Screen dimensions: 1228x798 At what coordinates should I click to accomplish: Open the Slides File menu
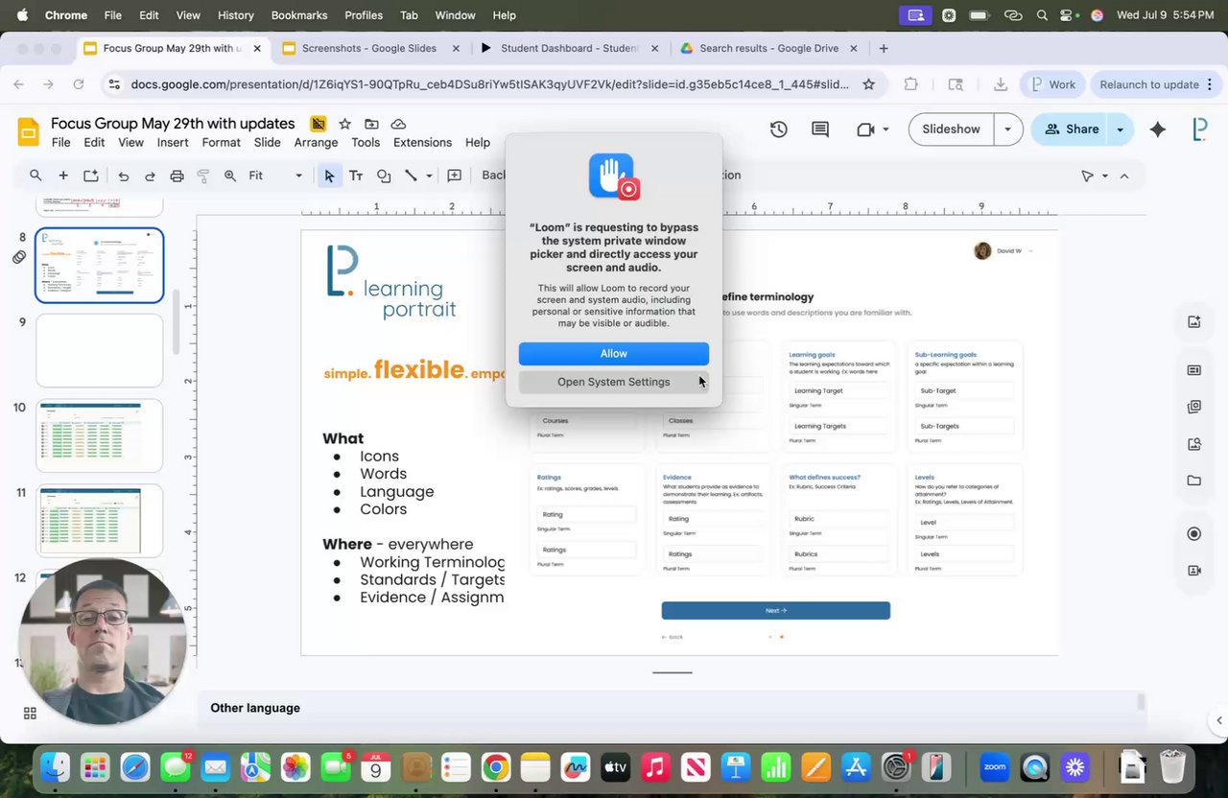click(x=60, y=142)
